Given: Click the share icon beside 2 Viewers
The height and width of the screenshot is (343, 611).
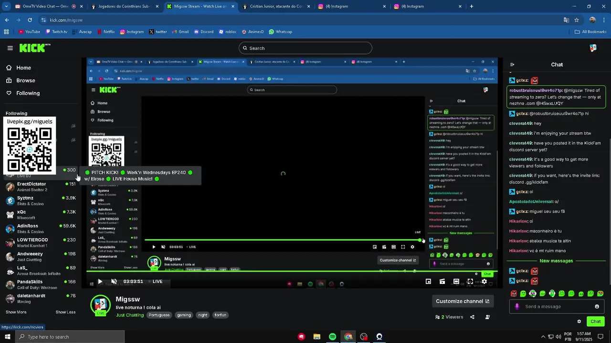Looking at the screenshot, I should click(x=472, y=317).
